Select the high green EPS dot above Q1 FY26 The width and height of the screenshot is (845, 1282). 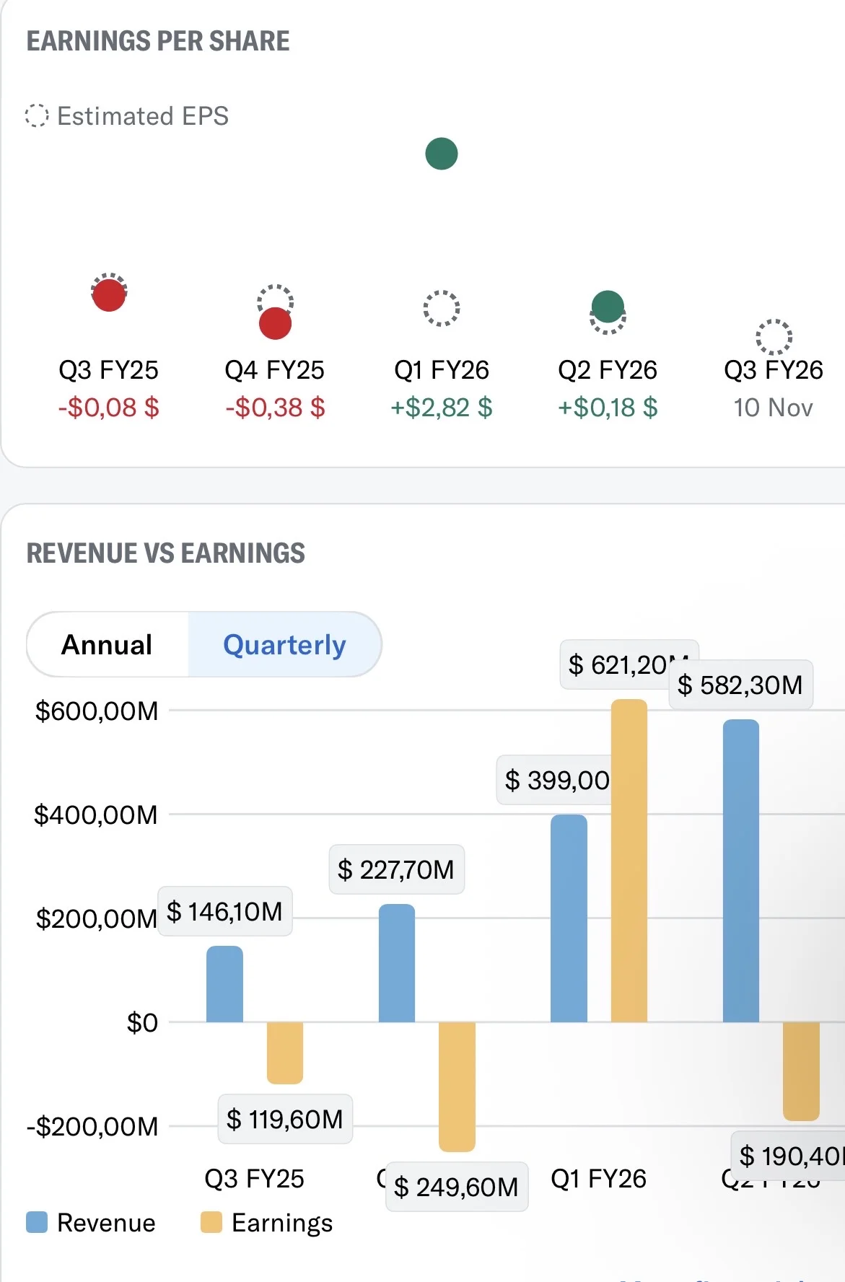coord(442,154)
